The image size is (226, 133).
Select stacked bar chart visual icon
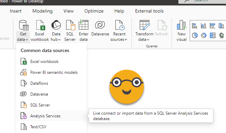pos(194,26)
